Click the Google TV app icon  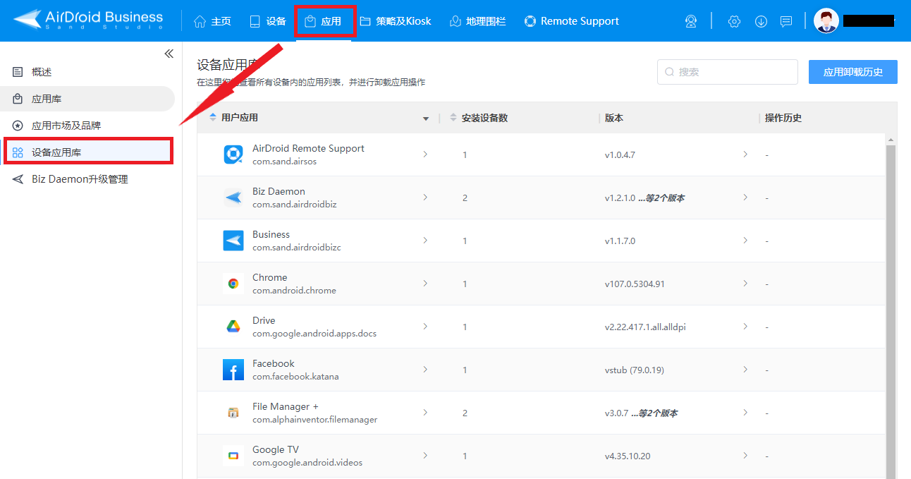[x=233, y=456]
